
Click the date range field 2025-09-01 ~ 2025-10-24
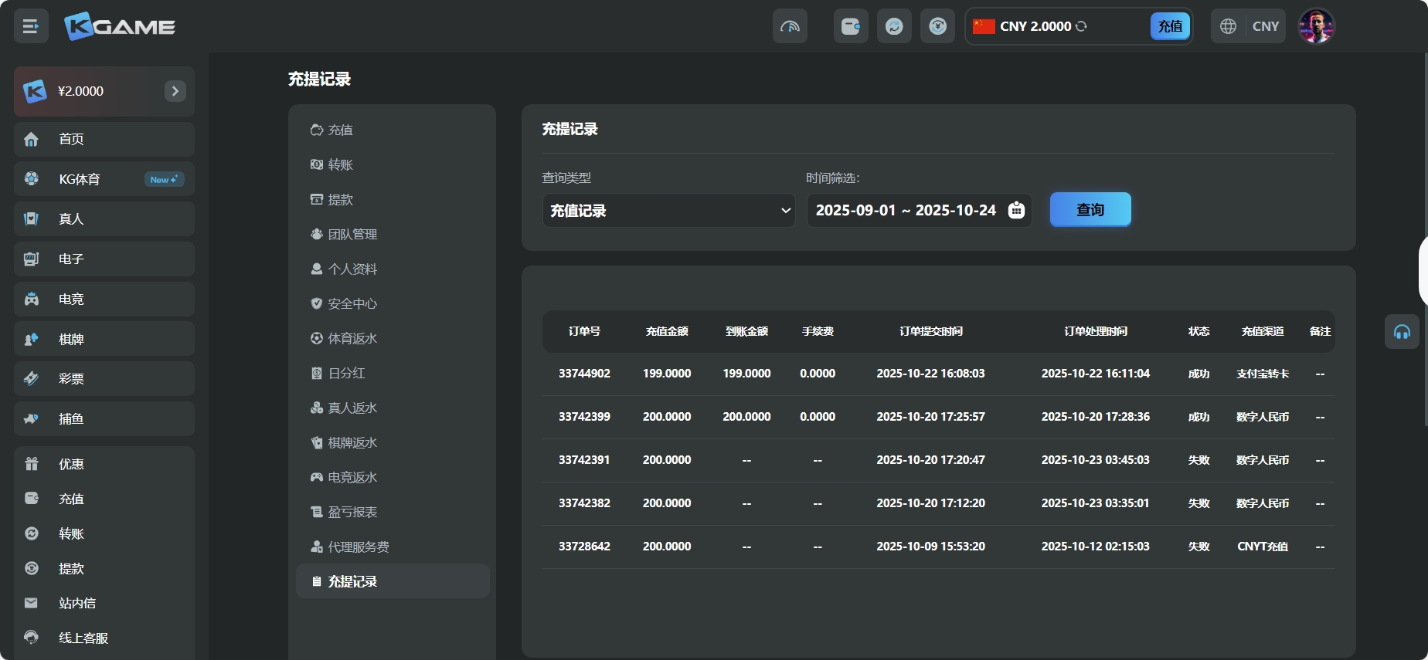[x=906, y=211]
